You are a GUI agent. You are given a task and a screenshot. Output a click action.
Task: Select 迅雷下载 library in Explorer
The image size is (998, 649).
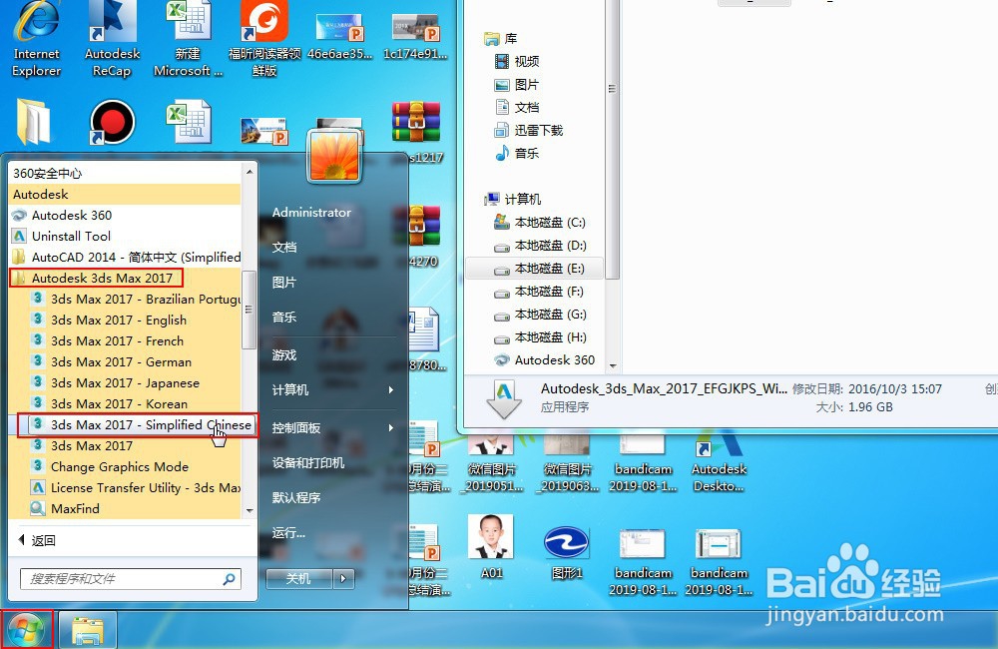pyautogui.click(x=529, y=131)
